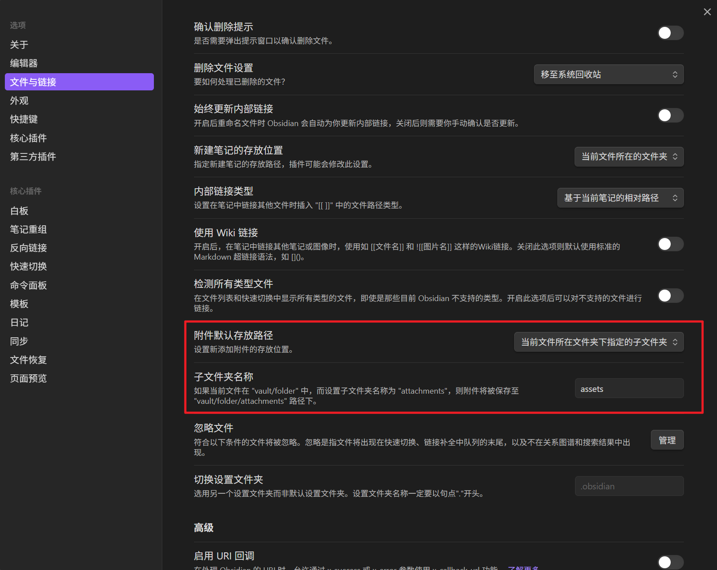Viewport: 717px width, 570px height.
Task: Open 白板 plugin settings
Action: click(79, 211)
